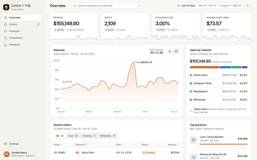This screenshot has height=160, width=257.
Task: Click the Orders bag icon
Action: (x=5, y=24)
